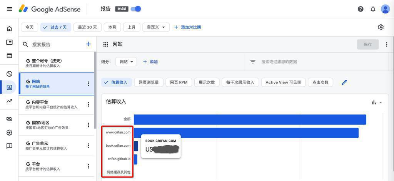The height and width of the screenshot is (181, 394).
Task: Open more options for 广告单元 report
Action: (88, 146)
